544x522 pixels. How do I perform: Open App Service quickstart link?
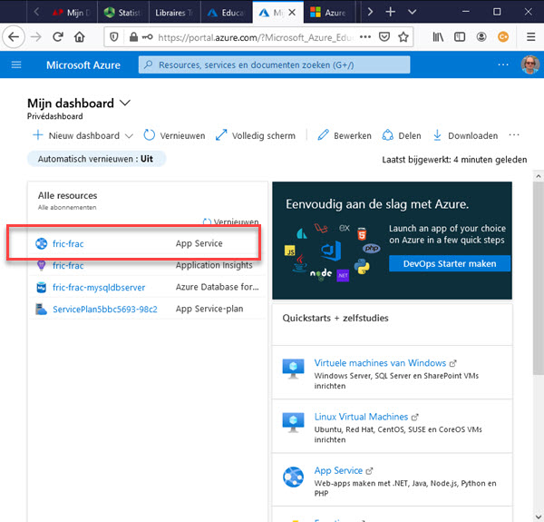338,470
